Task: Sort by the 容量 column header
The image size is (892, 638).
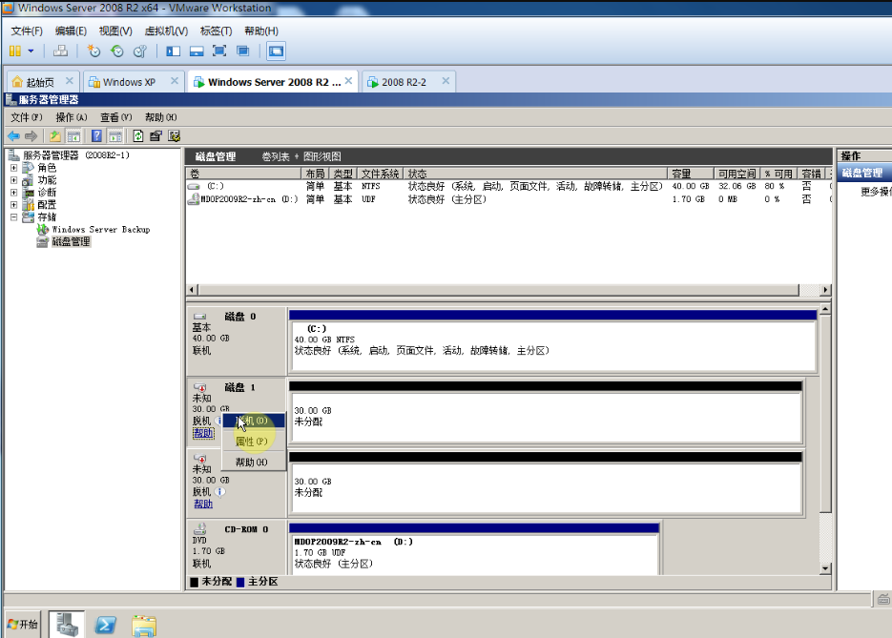Action: (x=691, y=174)
